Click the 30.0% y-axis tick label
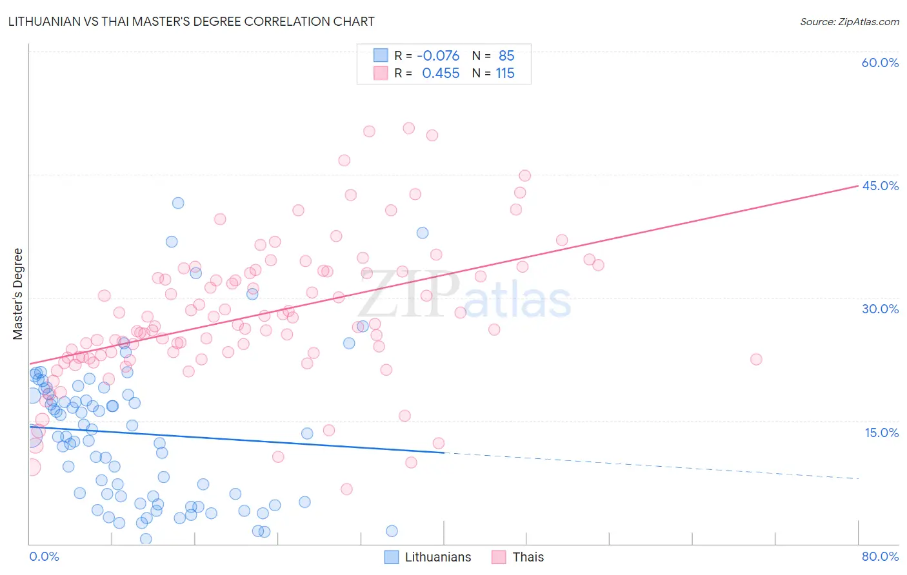Viewport: 907px width, 575px height. [x=880, y=309]
